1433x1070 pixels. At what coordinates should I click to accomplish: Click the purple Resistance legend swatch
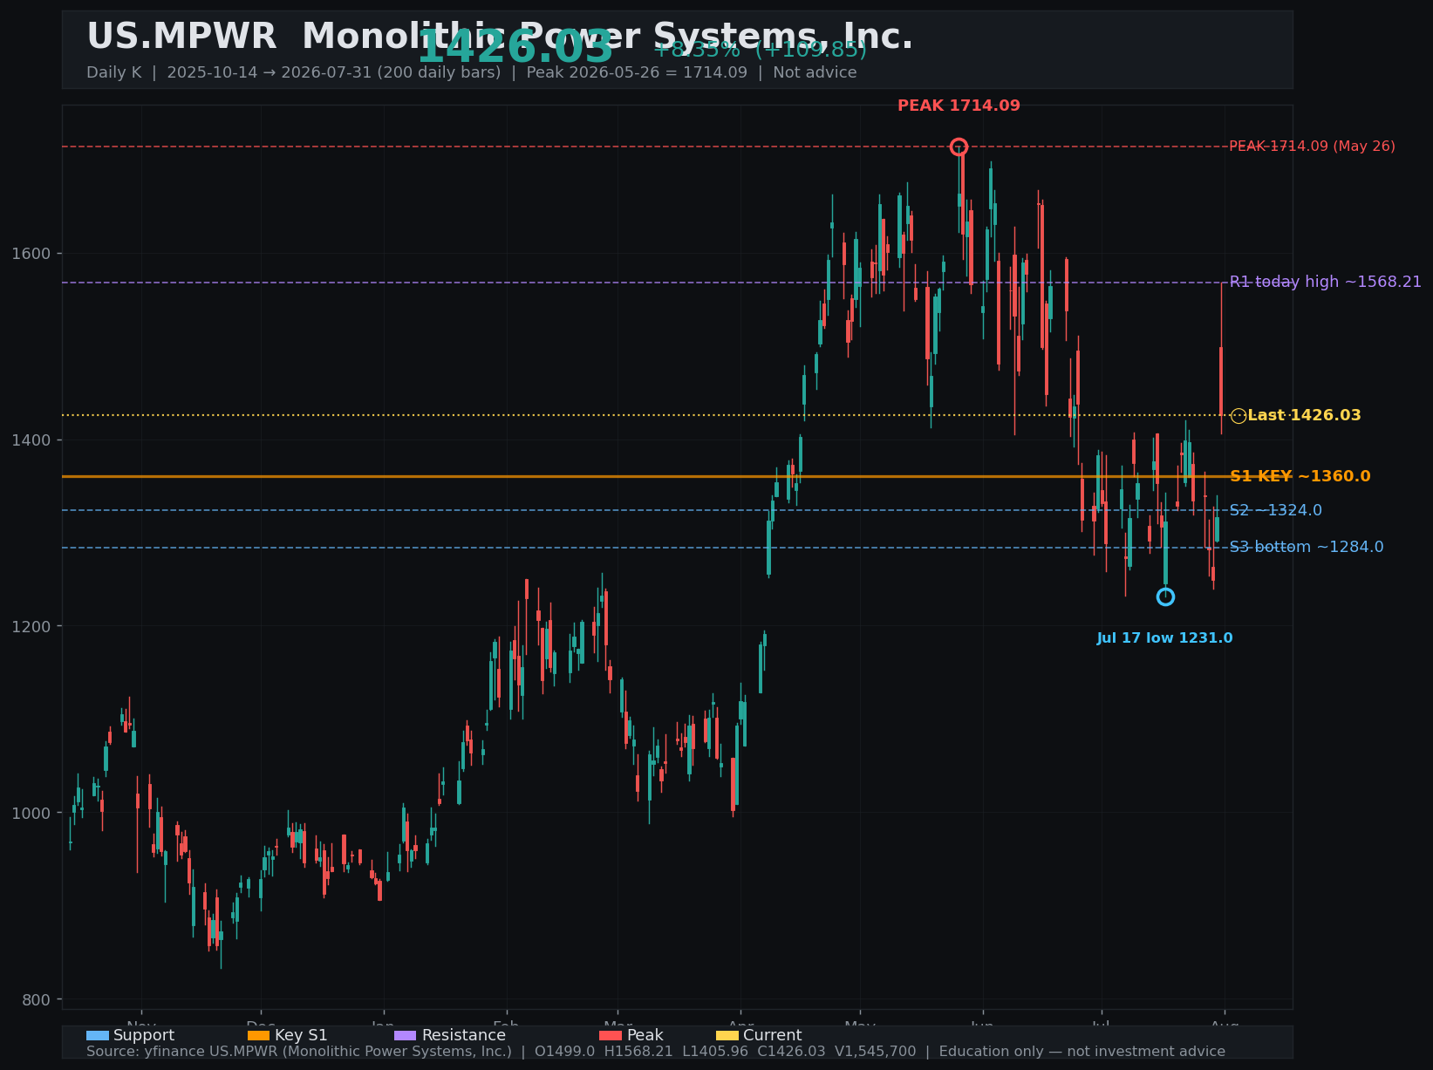tap(406, 1036)
